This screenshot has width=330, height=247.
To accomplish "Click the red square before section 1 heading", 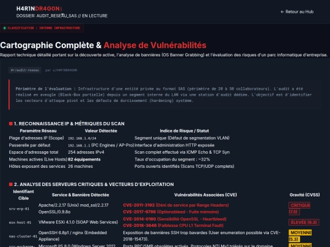I will 11,123.
